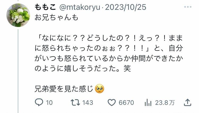Click the pleading face emoji

point(99,89)
